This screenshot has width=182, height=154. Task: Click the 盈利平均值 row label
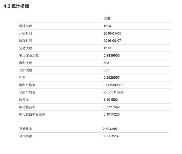27,85
